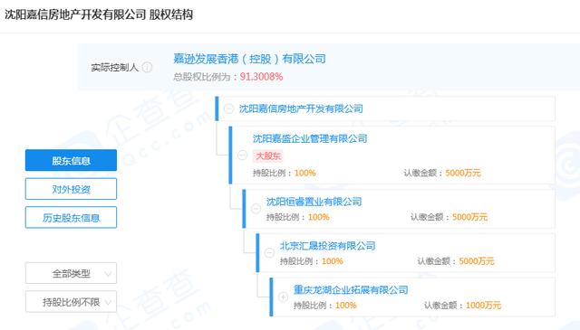Switch to the 对外投资 tab

(71, 189)
